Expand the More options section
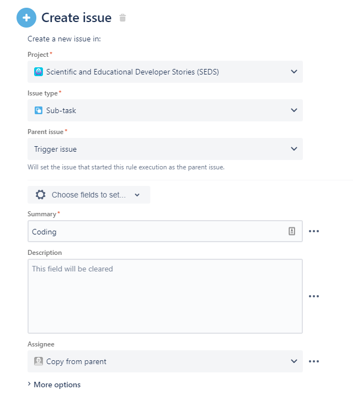Screen dimensions: 353x395 click(x=54, y=385)
